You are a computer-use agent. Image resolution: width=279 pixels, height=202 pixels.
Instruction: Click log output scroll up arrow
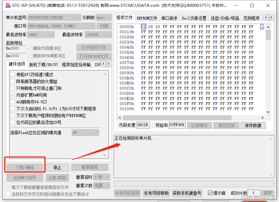tap(271, 139)
